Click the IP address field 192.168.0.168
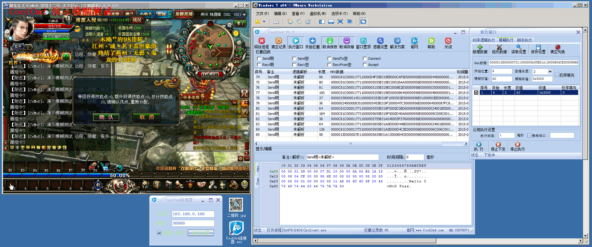 pyautogui.click(x=193, y=214)
